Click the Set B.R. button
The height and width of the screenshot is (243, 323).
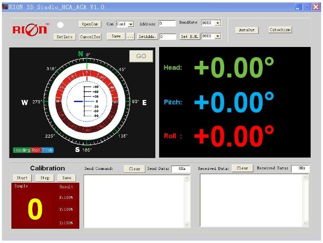coord(190,37)
